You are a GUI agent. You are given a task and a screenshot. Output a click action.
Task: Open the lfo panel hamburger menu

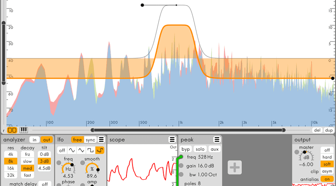[x=101, y=139]
